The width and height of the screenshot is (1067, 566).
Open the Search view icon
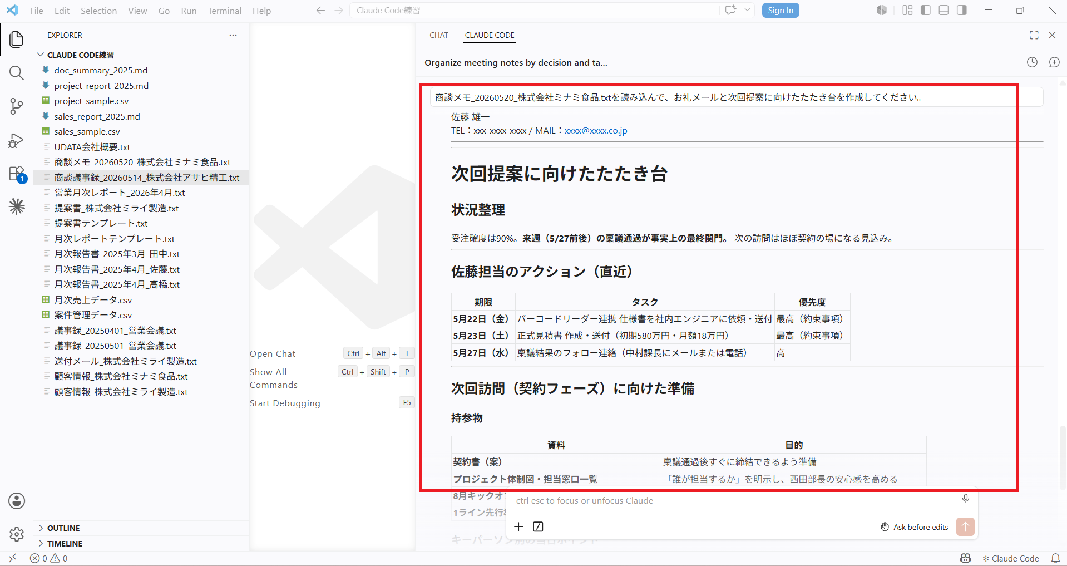tap(17, 73)
